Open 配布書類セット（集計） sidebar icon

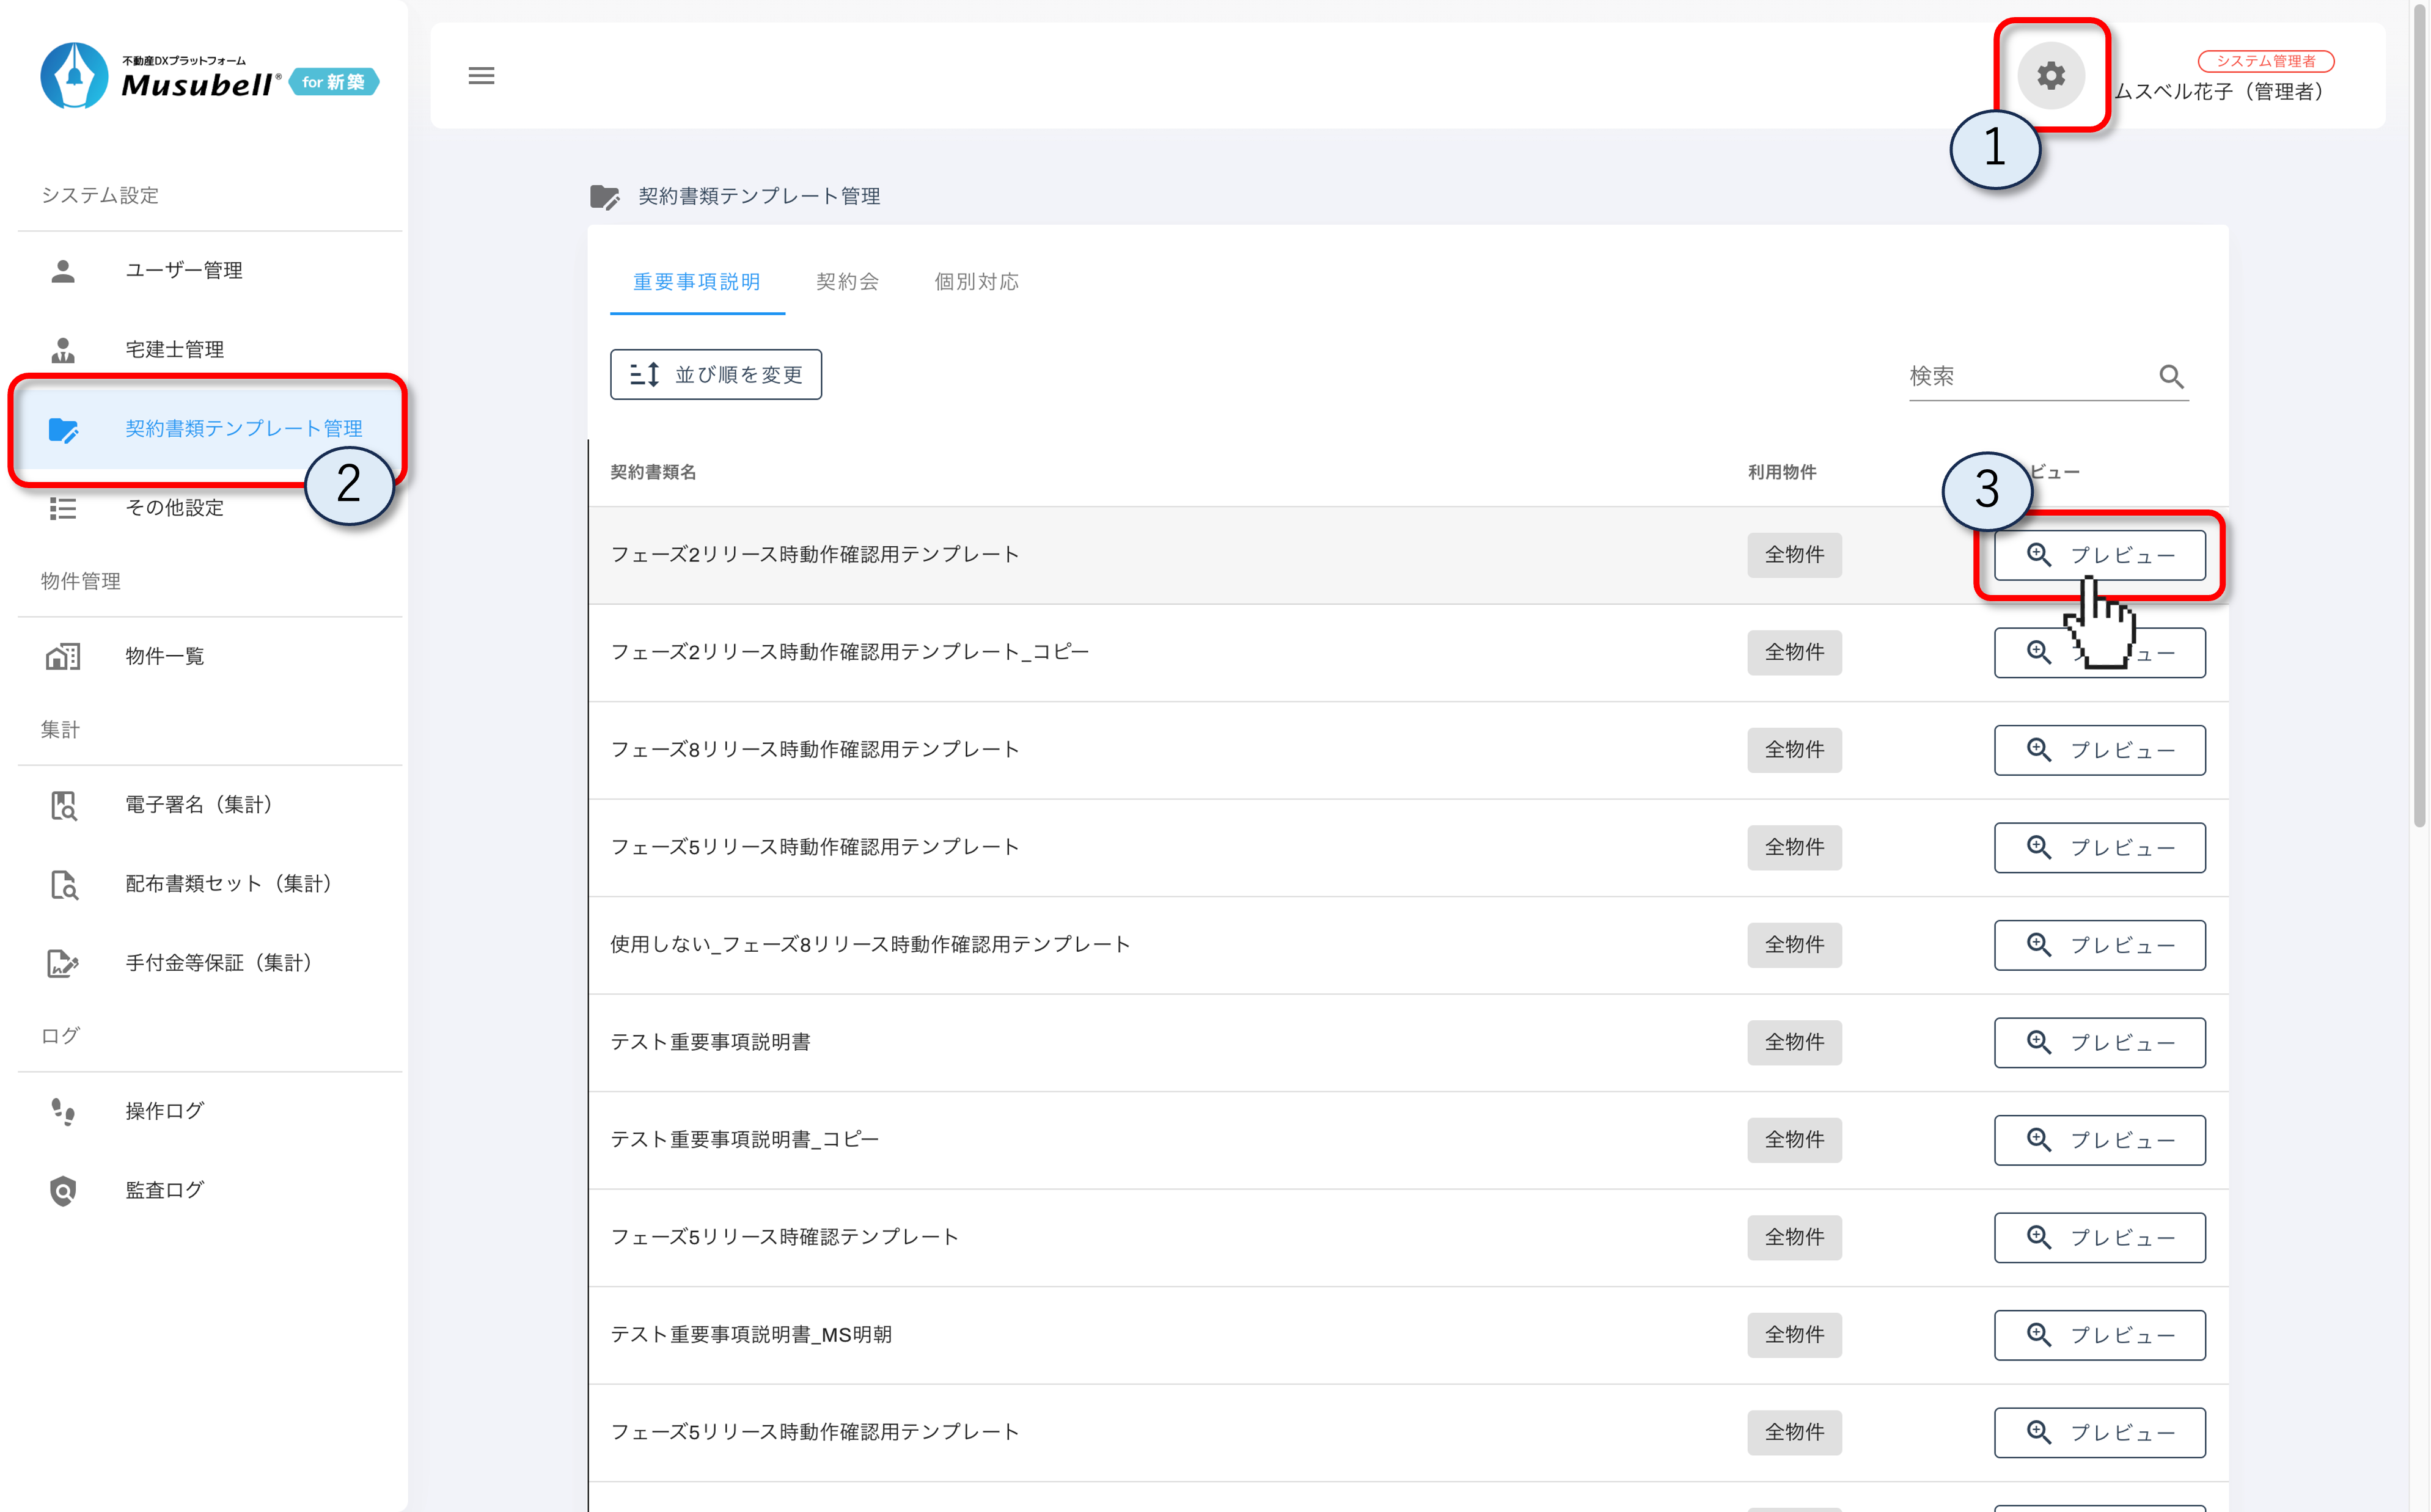coord(63,884)
